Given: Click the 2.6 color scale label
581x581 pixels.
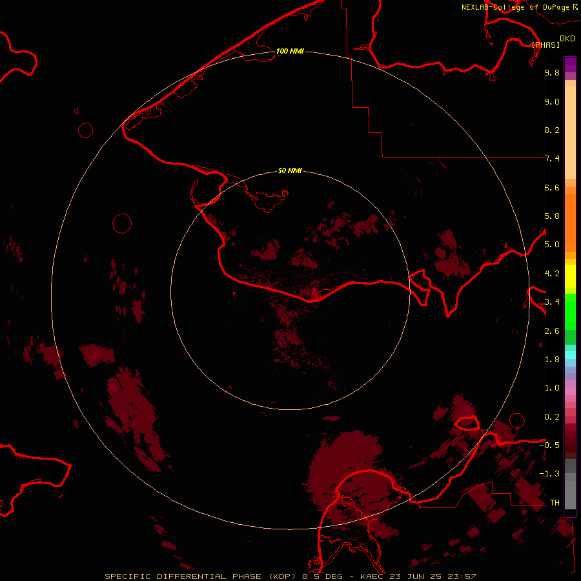Looking at the screenshot, I should tap(552, 331).
